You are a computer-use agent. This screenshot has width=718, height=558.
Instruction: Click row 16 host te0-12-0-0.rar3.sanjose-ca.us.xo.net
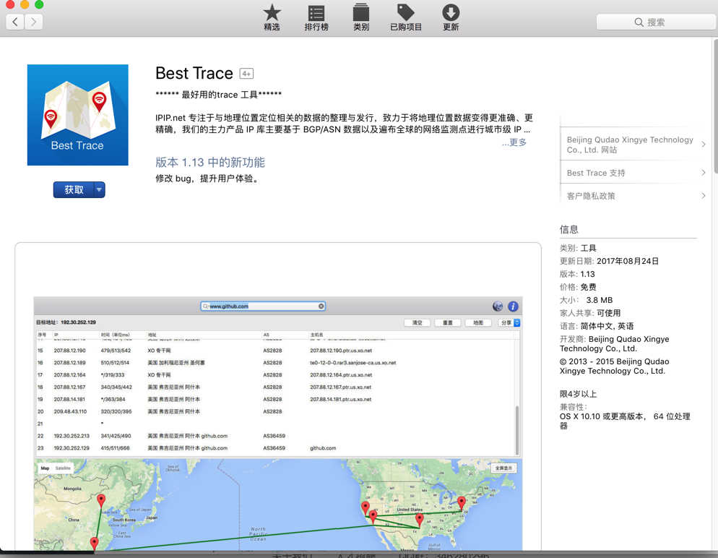click(x=352, y=363)
